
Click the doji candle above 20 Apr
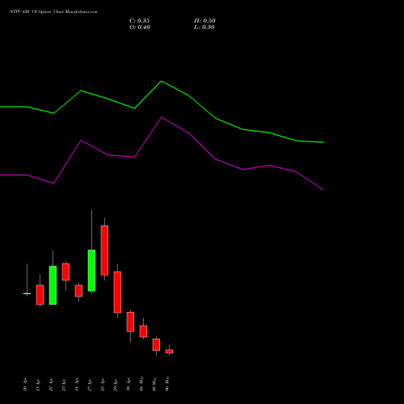point(27,293)
